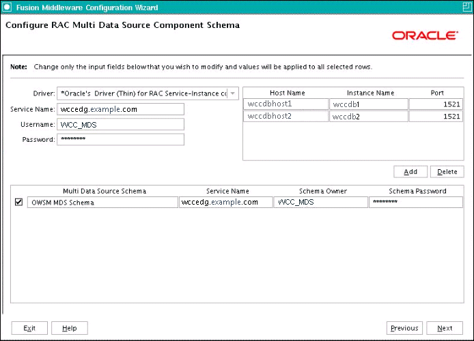
Task: Click the Add button
Action: [x=410, y=172]
